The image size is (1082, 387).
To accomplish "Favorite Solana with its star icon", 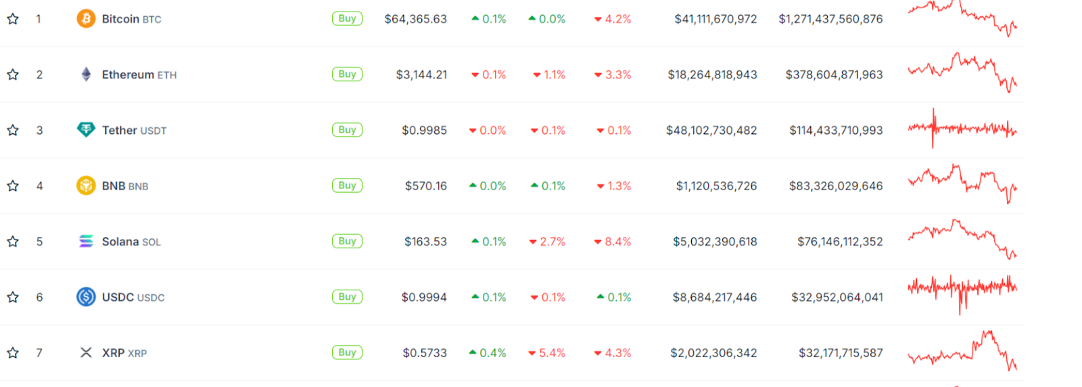I will [x=13, y=242].
